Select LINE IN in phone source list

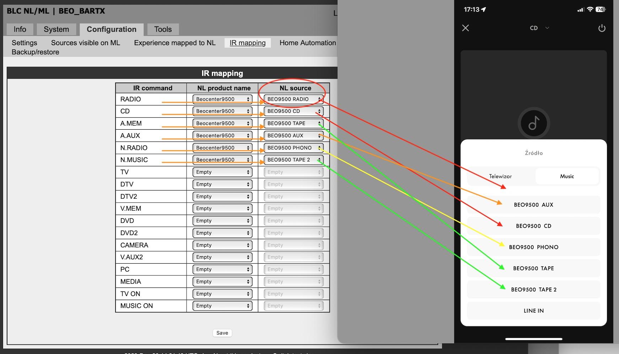[x=534, y=311]
